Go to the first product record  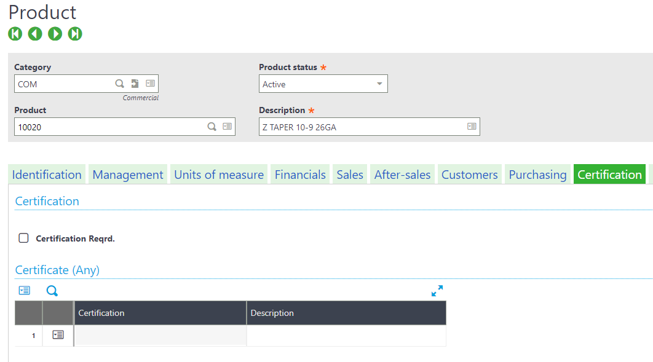(x=15, y=34)
